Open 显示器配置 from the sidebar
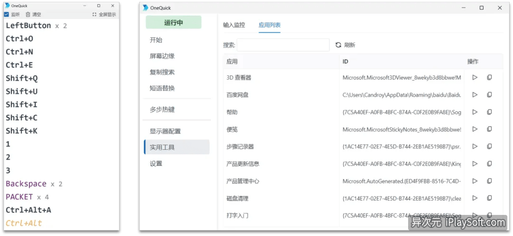The height and width of the screenshot is (236, 513). [165, 131]
